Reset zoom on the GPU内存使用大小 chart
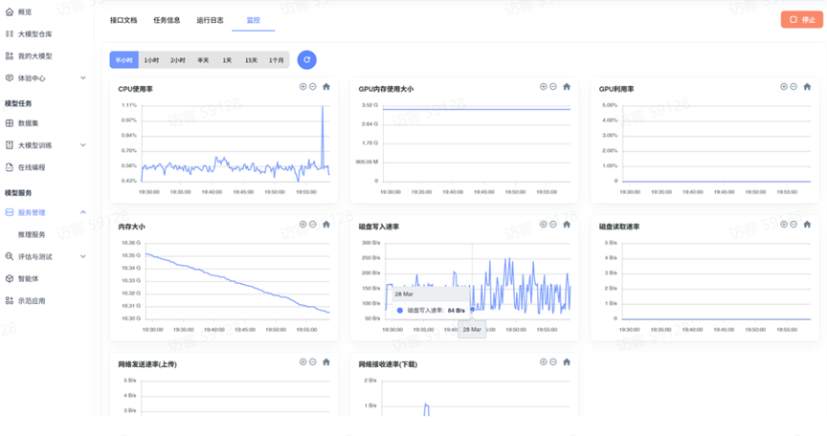827x436 pixels. [567, 86]
